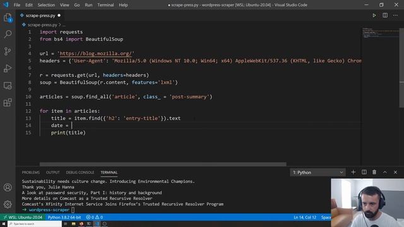404x227 pixels.
Task: Click the wordpress-scraper terminal prompt
Action: pyautogui.click(x=49, y=210)
